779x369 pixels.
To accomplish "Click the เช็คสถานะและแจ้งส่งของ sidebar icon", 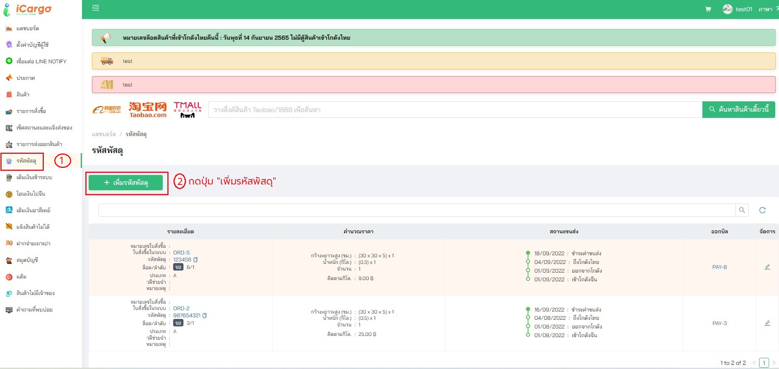I will (9, 128).
